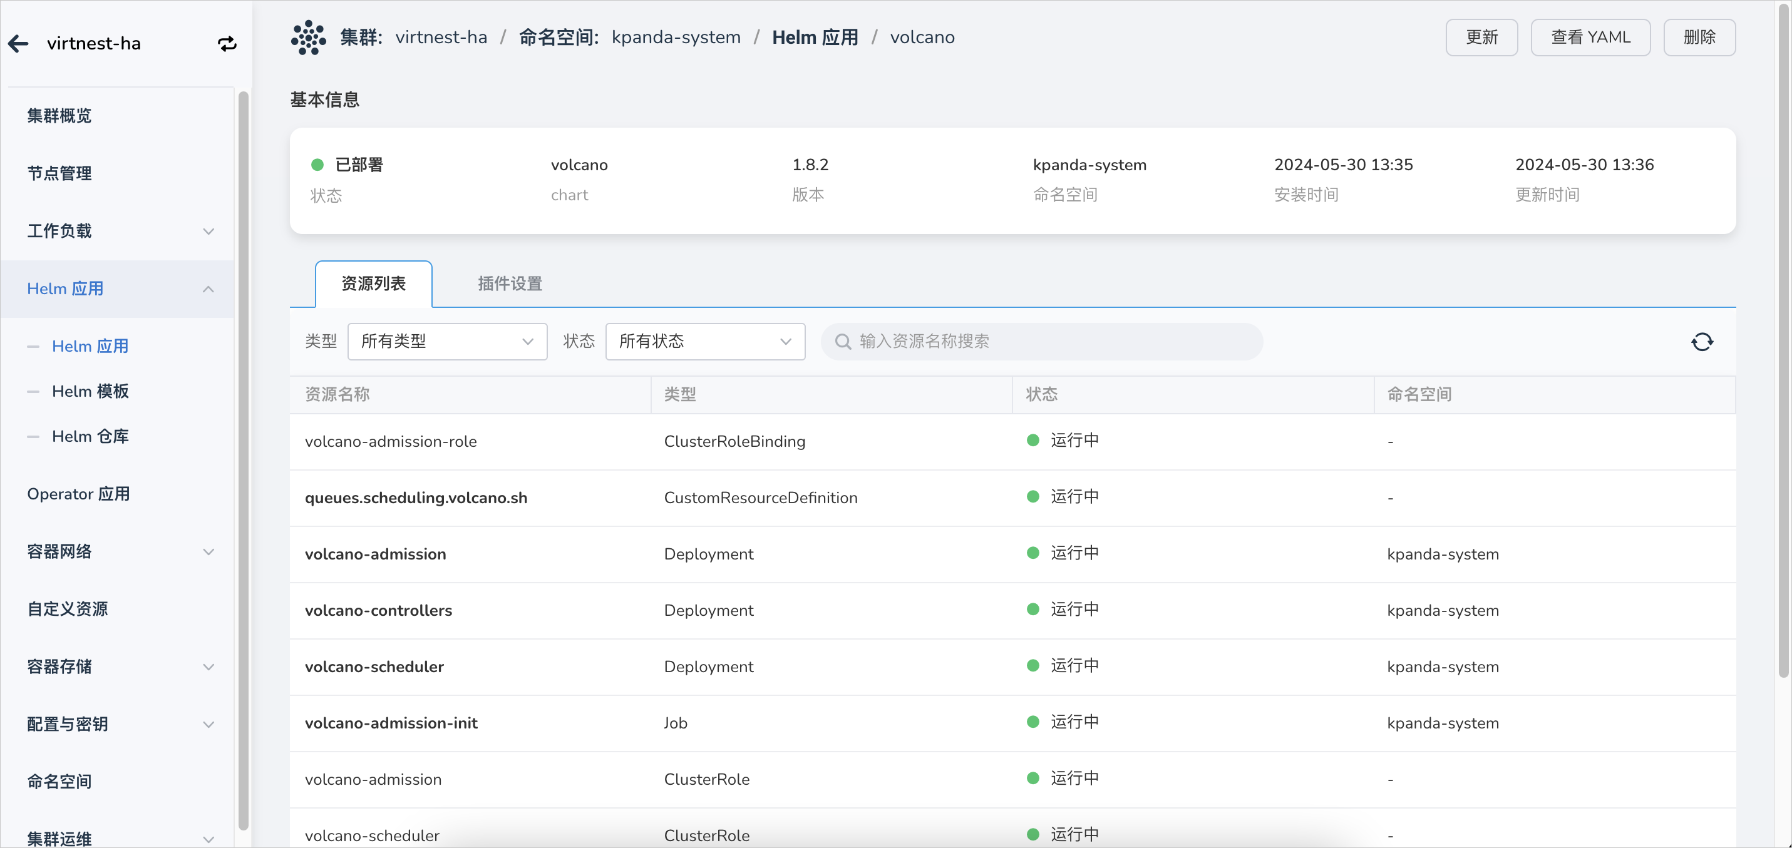The image size is (1792, 848).
Task: Refresh the resource list
Action: (1702, 341)
